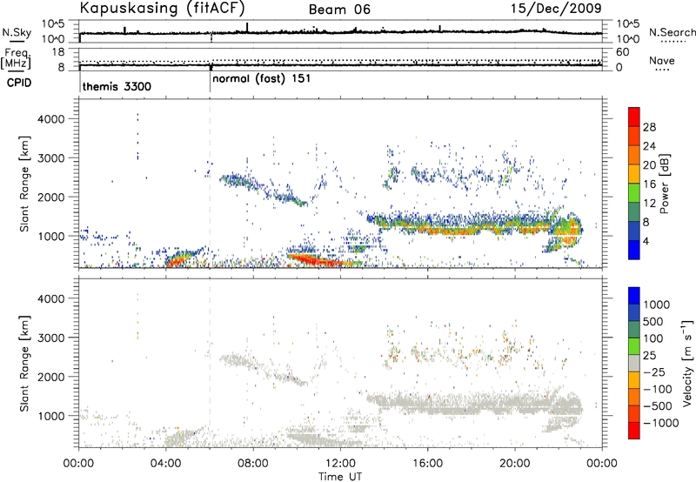
Task: Click the "-100" velocity color bar label
Action: (x=658, y=389)
